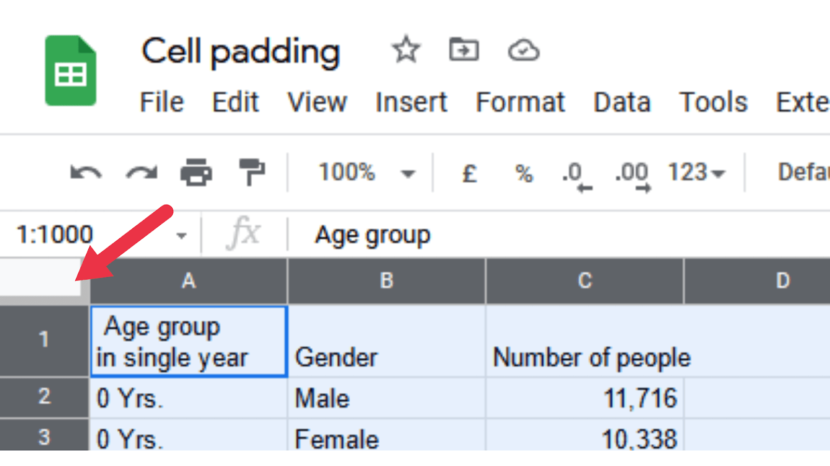Star the Cell padding spreadsheet
The image size is (830, 466).
[406, 50]
